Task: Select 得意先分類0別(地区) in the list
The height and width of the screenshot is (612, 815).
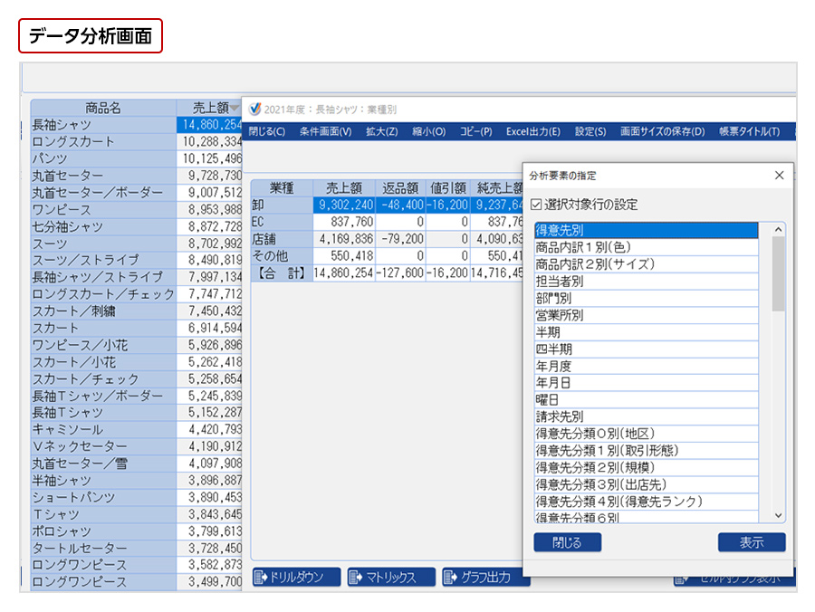Action: [x=647, y=434]
